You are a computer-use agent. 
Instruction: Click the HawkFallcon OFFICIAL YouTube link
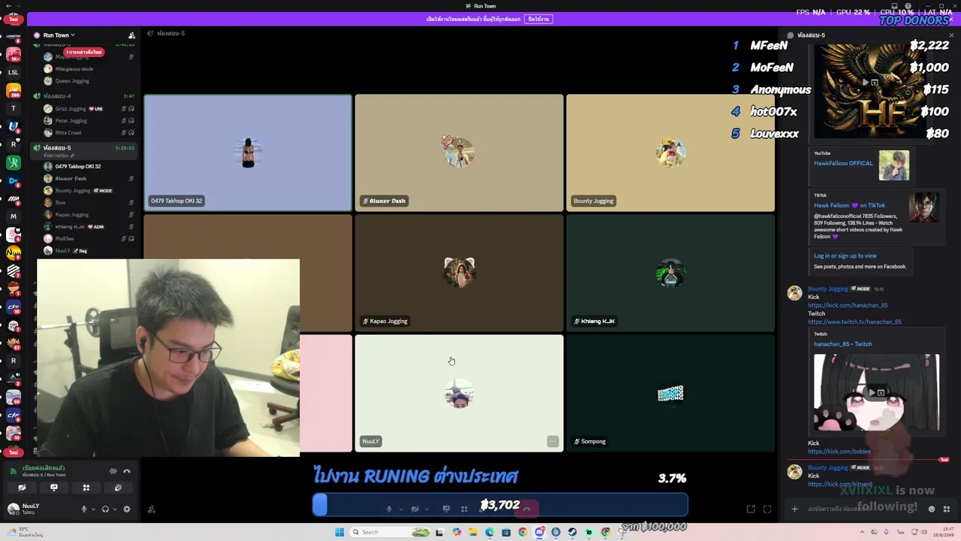click(x=843, y=163)
